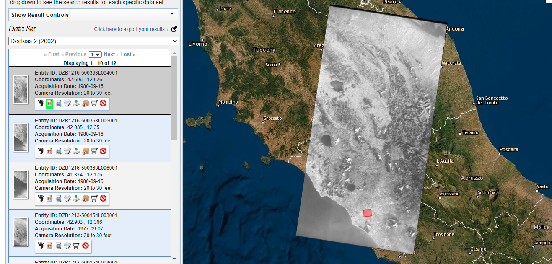Jump to Last results page

click(128, 54)
